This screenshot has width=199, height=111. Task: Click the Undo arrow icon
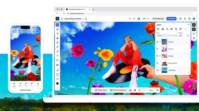[x=130, y=19]
